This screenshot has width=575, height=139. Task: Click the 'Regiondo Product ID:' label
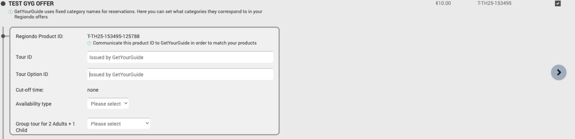[x=39, y=36]
